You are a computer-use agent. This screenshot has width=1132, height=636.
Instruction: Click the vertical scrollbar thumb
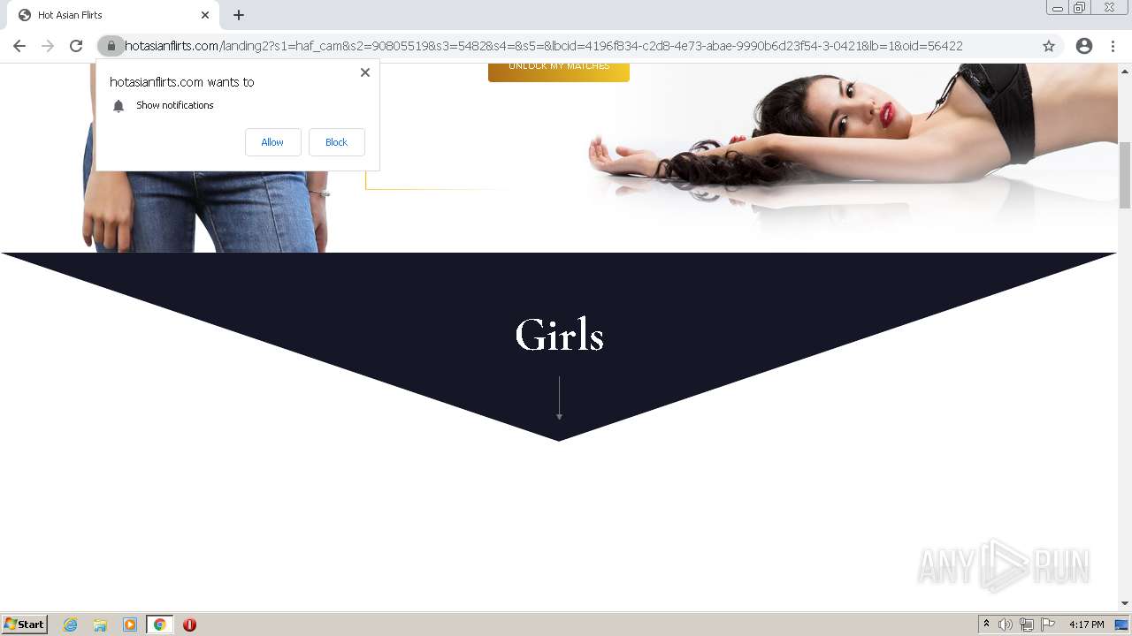(x=1125, y=175)
